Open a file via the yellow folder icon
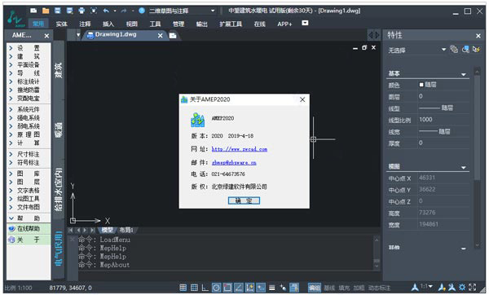 point(46,11)
